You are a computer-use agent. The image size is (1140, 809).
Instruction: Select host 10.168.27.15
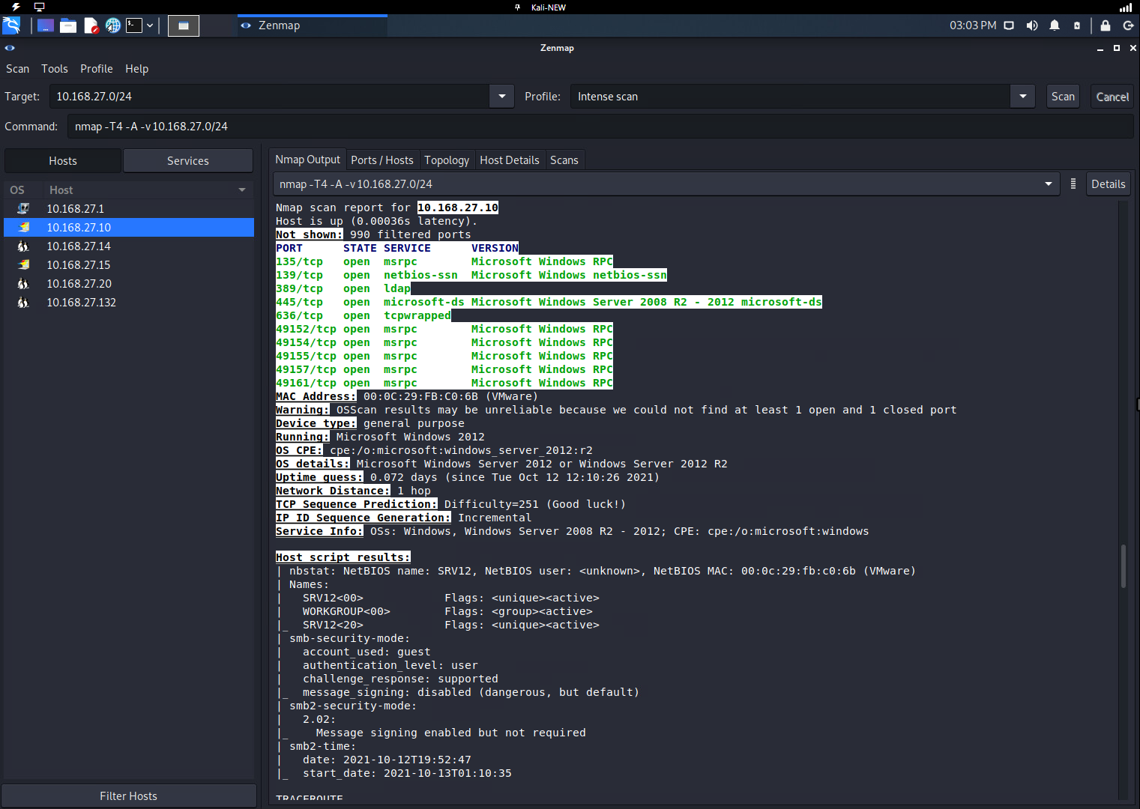pos(129,265)
